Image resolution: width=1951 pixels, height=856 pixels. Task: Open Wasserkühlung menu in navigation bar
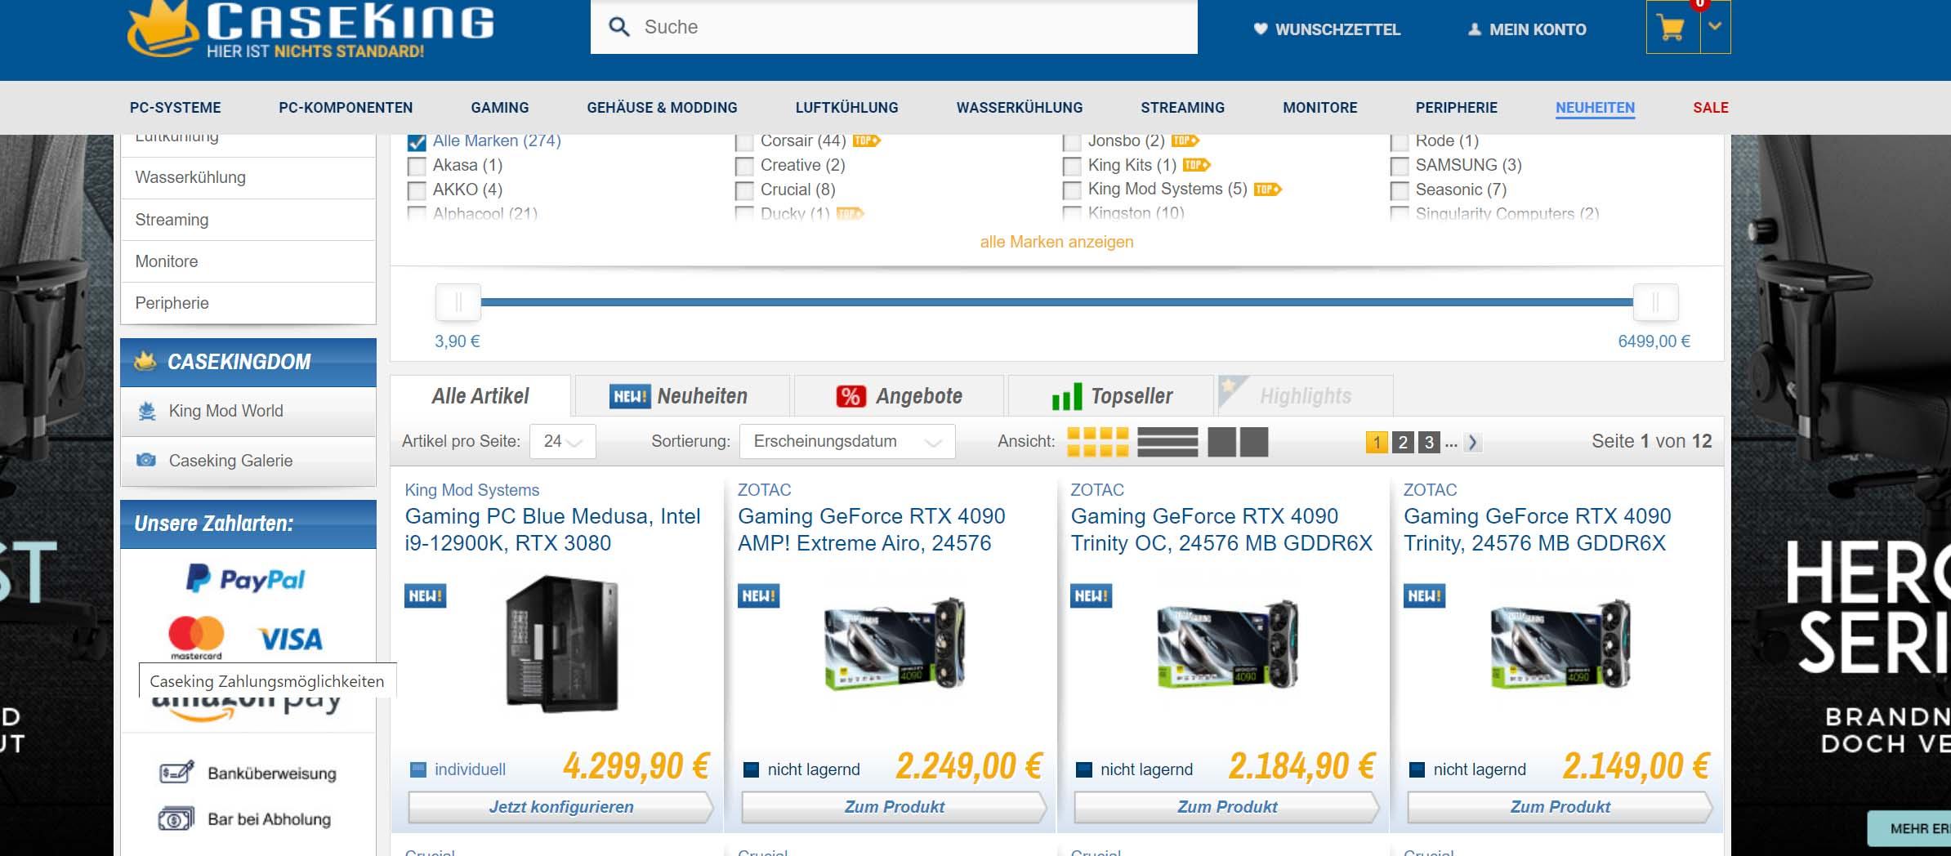[x=1020, y=108]
